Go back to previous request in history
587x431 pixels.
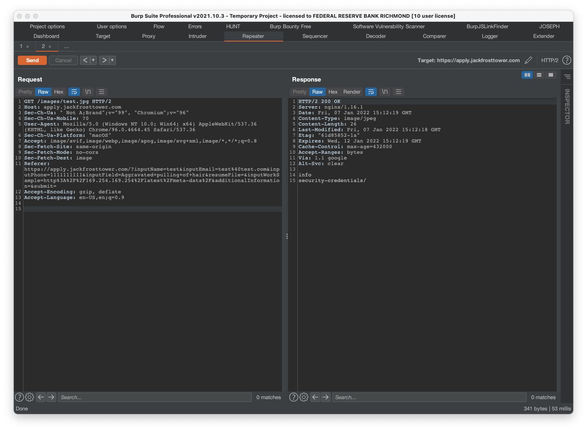pyautogui.click(x=85, y=60)
